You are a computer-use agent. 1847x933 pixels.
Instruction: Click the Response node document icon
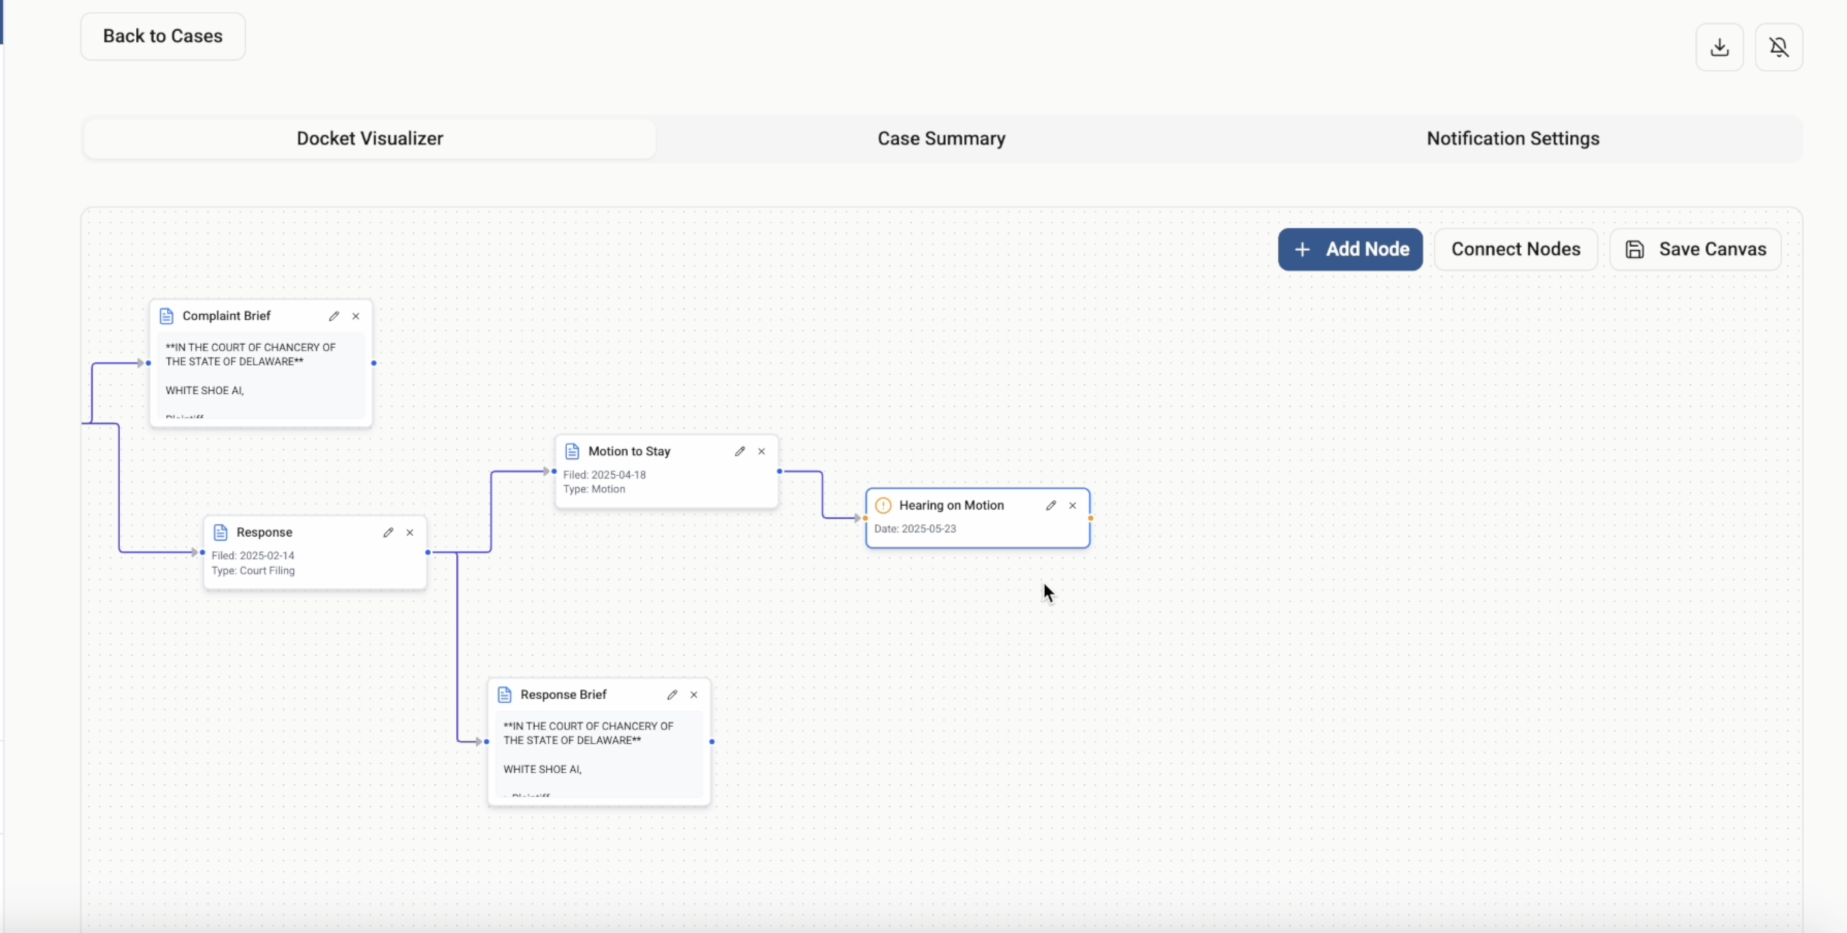[221, 533]
